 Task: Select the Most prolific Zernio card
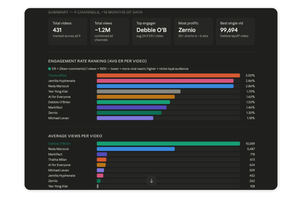193,31
